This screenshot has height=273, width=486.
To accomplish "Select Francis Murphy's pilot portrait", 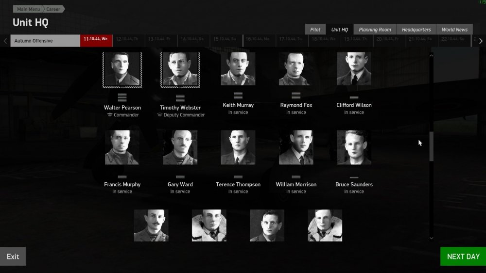I will pos(122,147).
